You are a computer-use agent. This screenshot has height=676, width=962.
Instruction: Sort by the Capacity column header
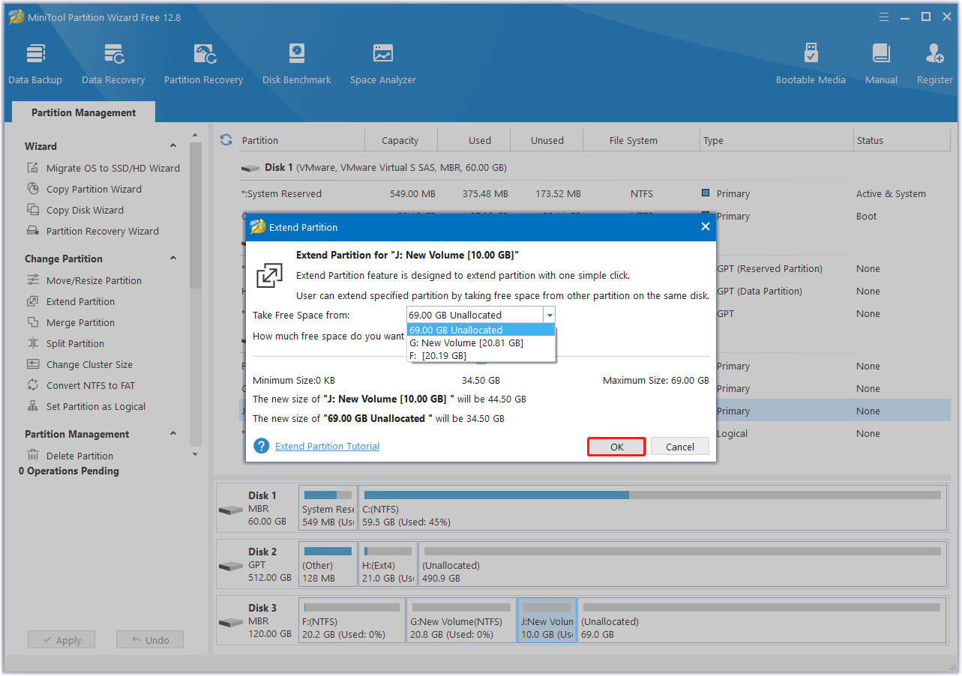pos(400,140)
